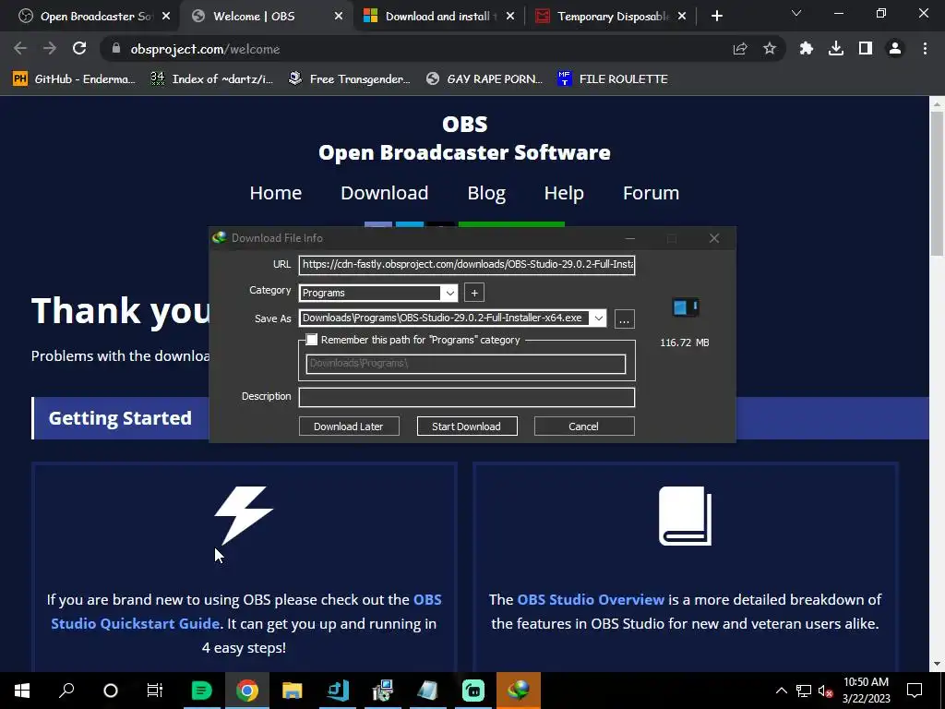This screenshot has width=945, height=709.
Task: Click the Start Download button
Action: pos(466,427)
